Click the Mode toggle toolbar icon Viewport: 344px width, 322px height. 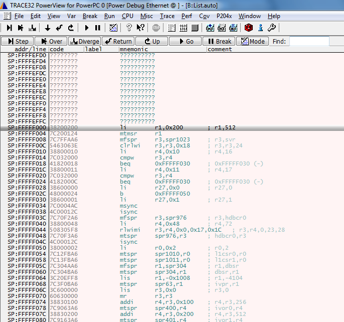point(113,28)
